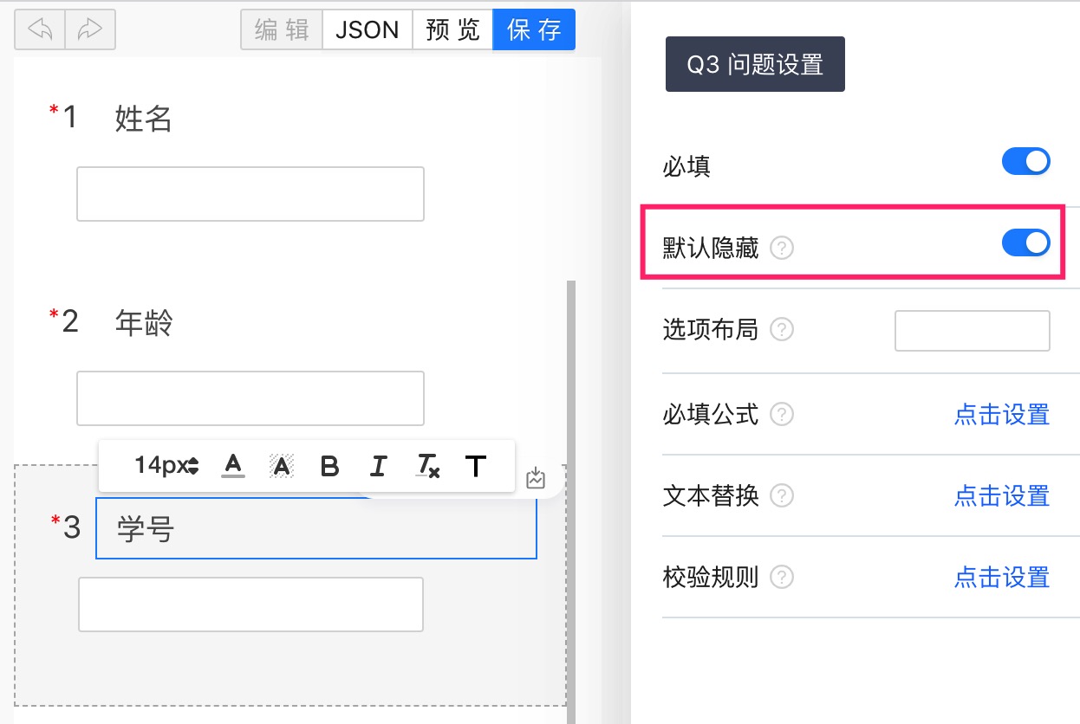Open the text color A icon
This screenshot has width=1080, height=724.
pos(232,466)
